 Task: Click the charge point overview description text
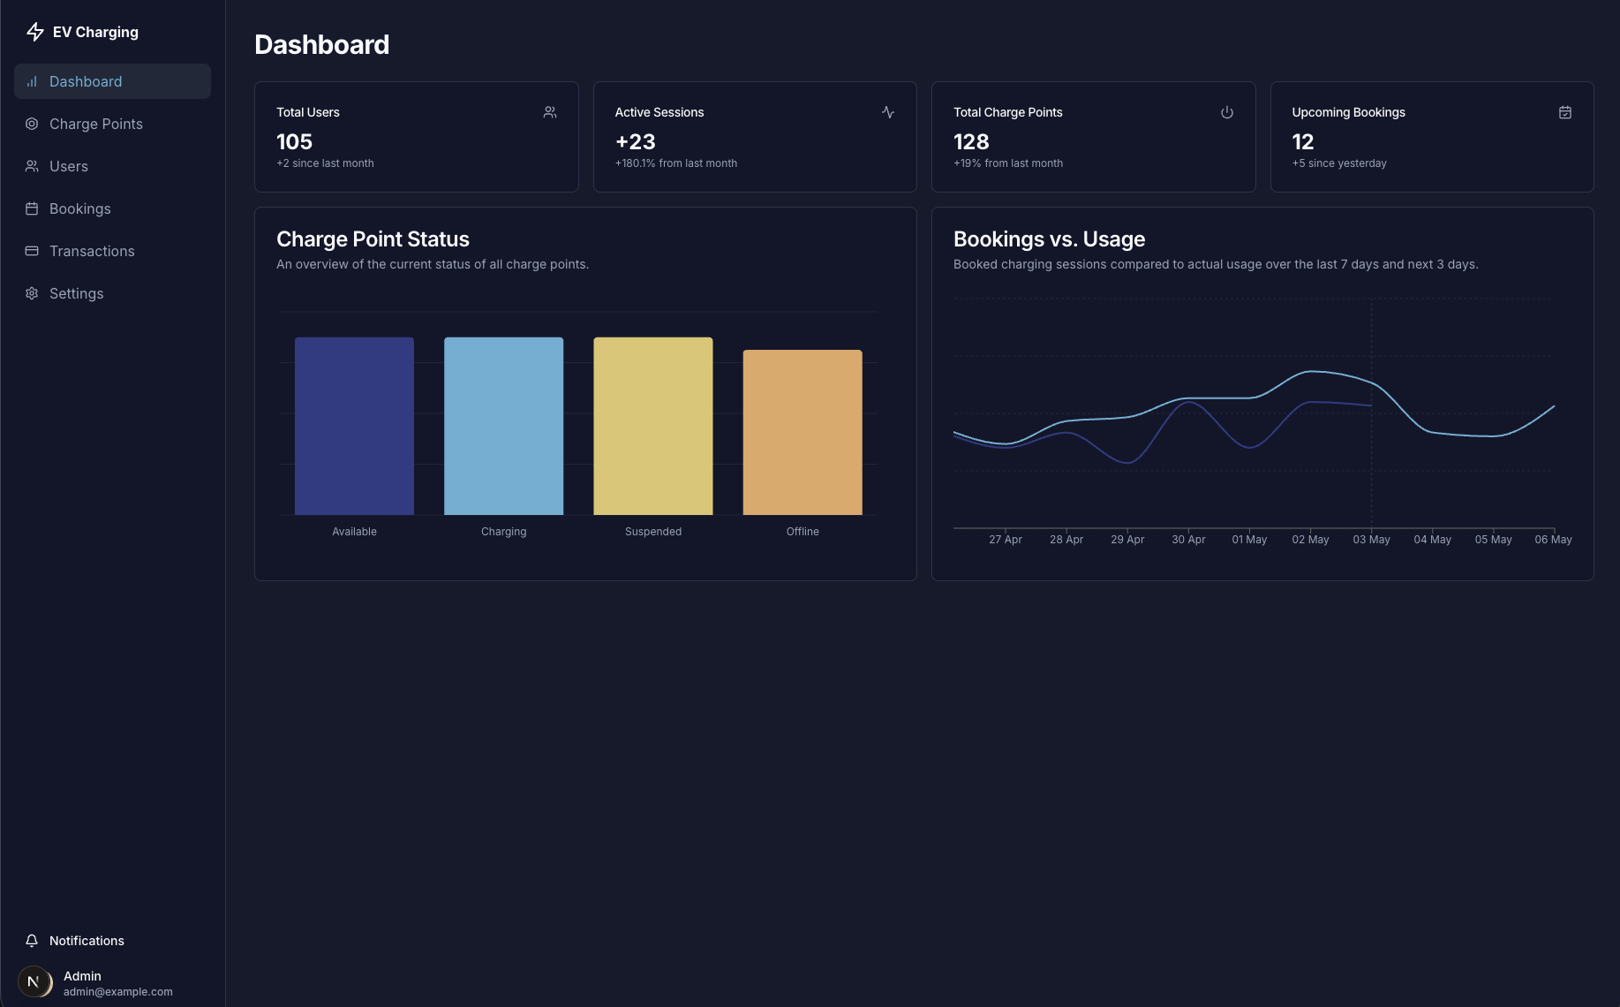pyautogui.click(x=433, y=264)
